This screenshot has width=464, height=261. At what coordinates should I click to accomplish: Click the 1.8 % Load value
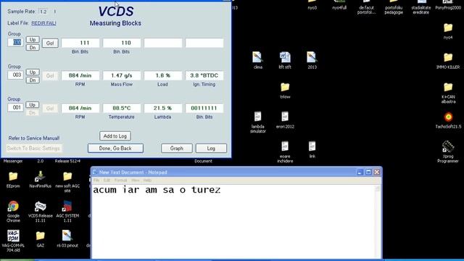coord(162,75)
